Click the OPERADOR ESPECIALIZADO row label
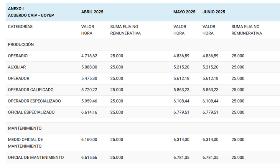Viewport: 280px width, 166px height. [x=34, y=101]
